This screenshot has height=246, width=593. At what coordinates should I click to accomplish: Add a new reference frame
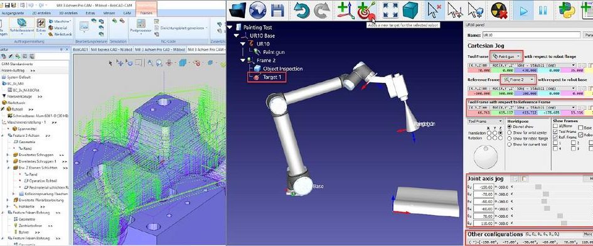point(346,10)
